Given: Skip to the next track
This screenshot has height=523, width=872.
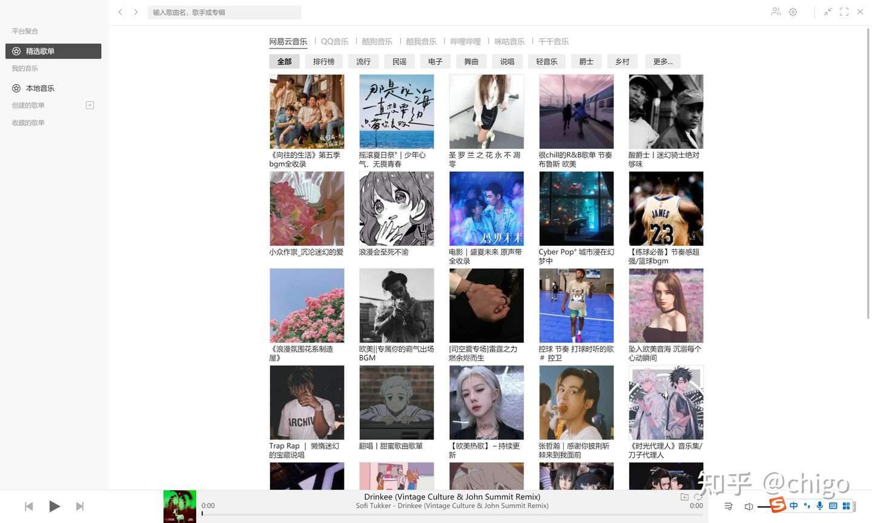Looking at the screenshot, I should tap(79, 507).
